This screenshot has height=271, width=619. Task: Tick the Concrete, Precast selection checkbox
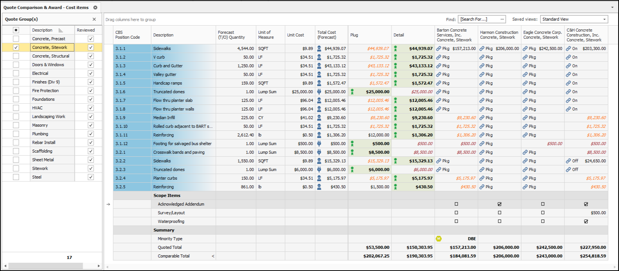tap(16, 39)
